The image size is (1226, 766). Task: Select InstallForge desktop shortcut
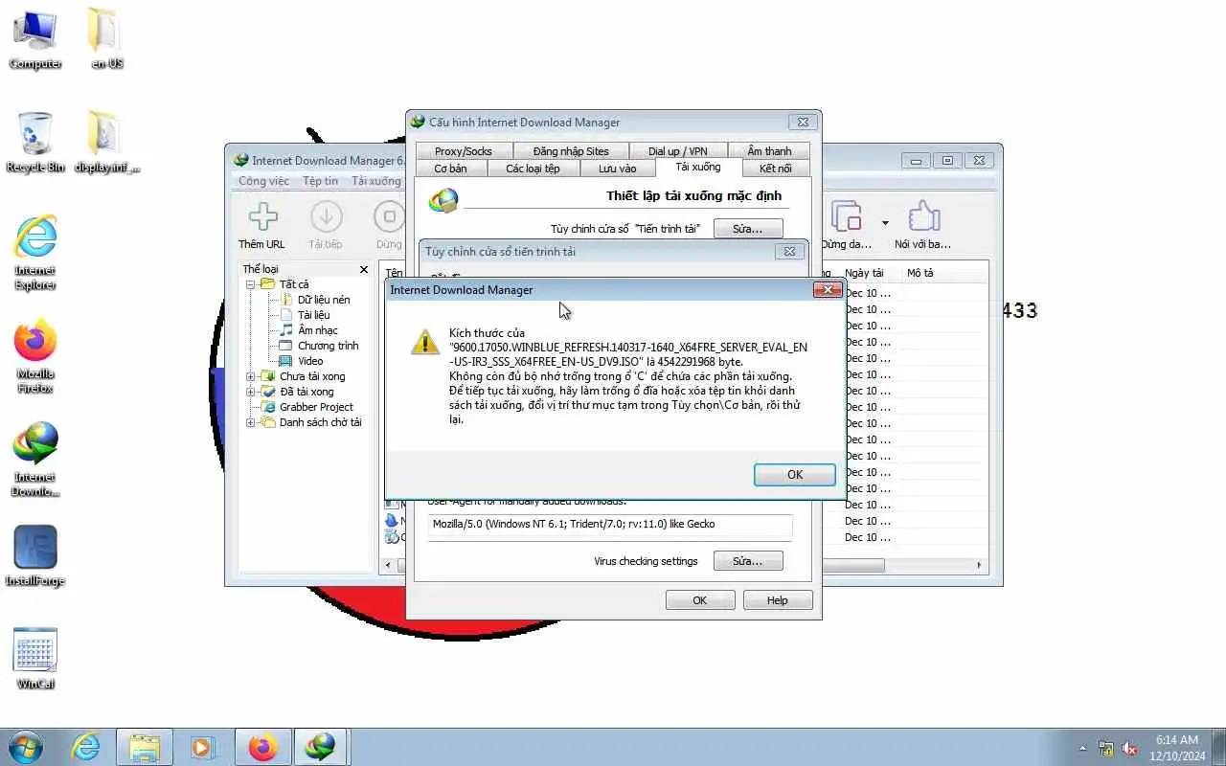click(x=35, y=555)
